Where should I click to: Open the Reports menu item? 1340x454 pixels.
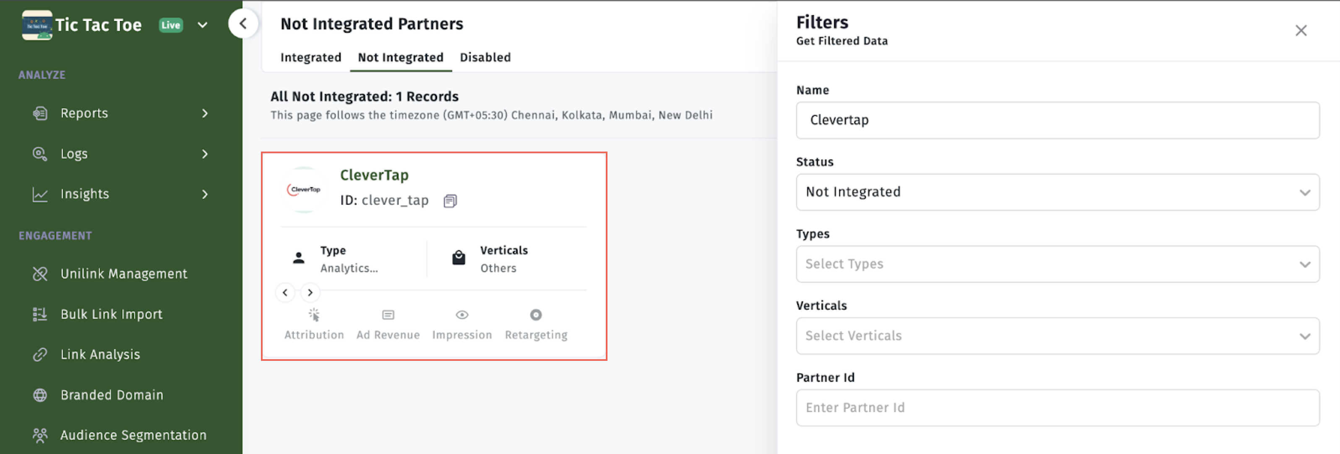click(x=84, y=113)
